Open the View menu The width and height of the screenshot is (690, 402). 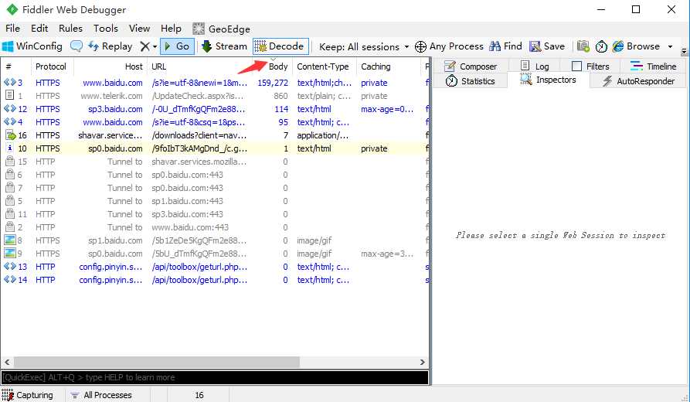(140, 29)
